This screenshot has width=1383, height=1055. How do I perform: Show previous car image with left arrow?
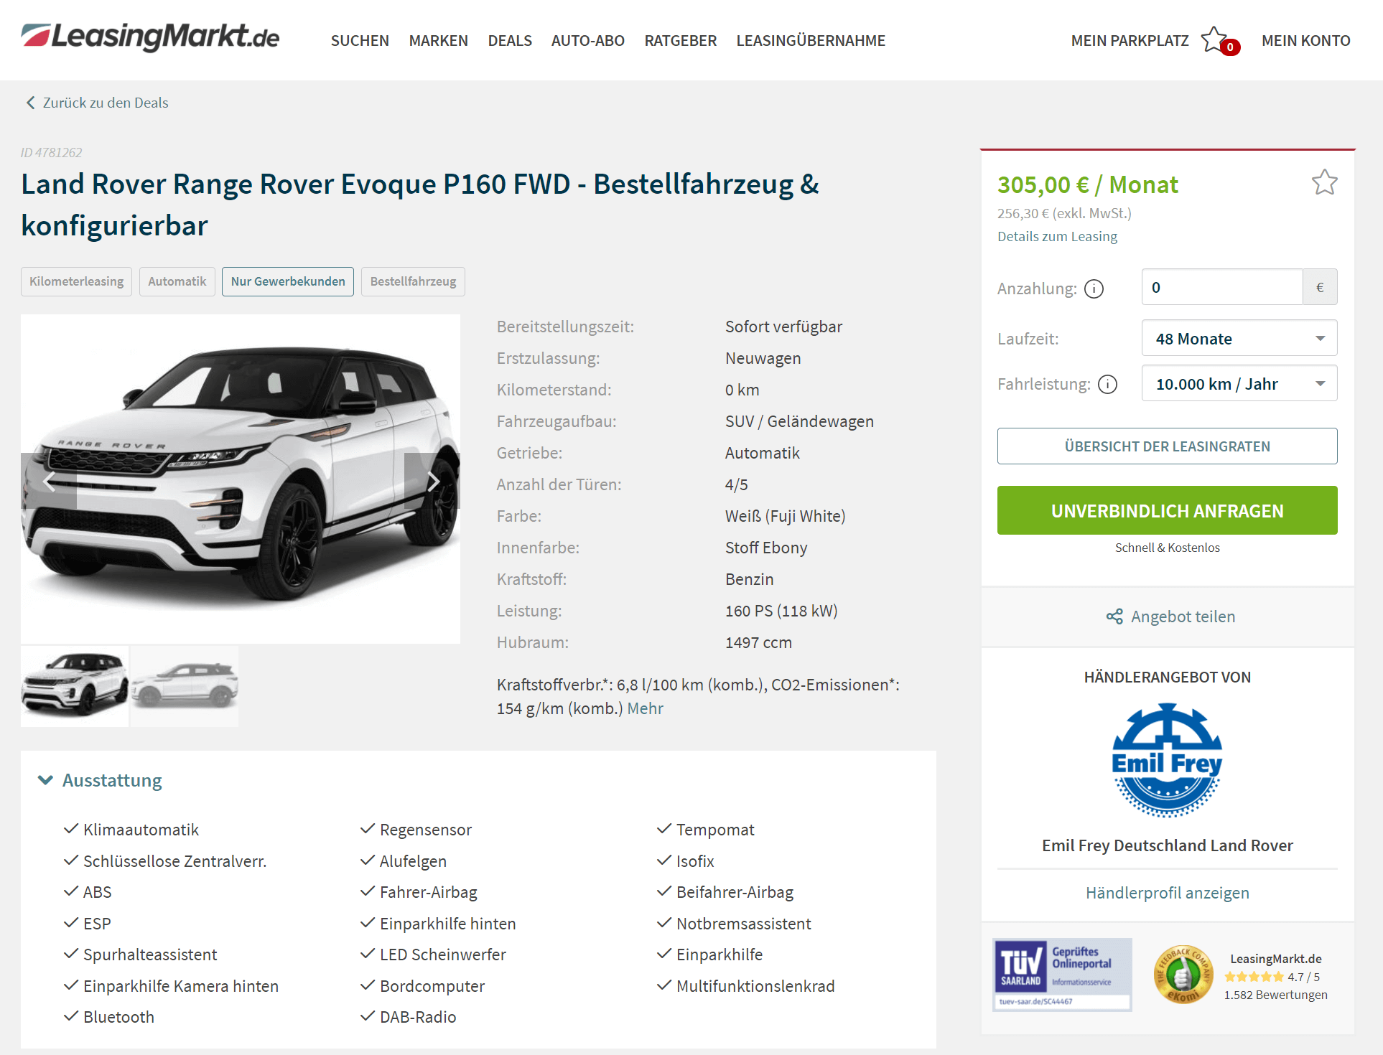[49, 481]
